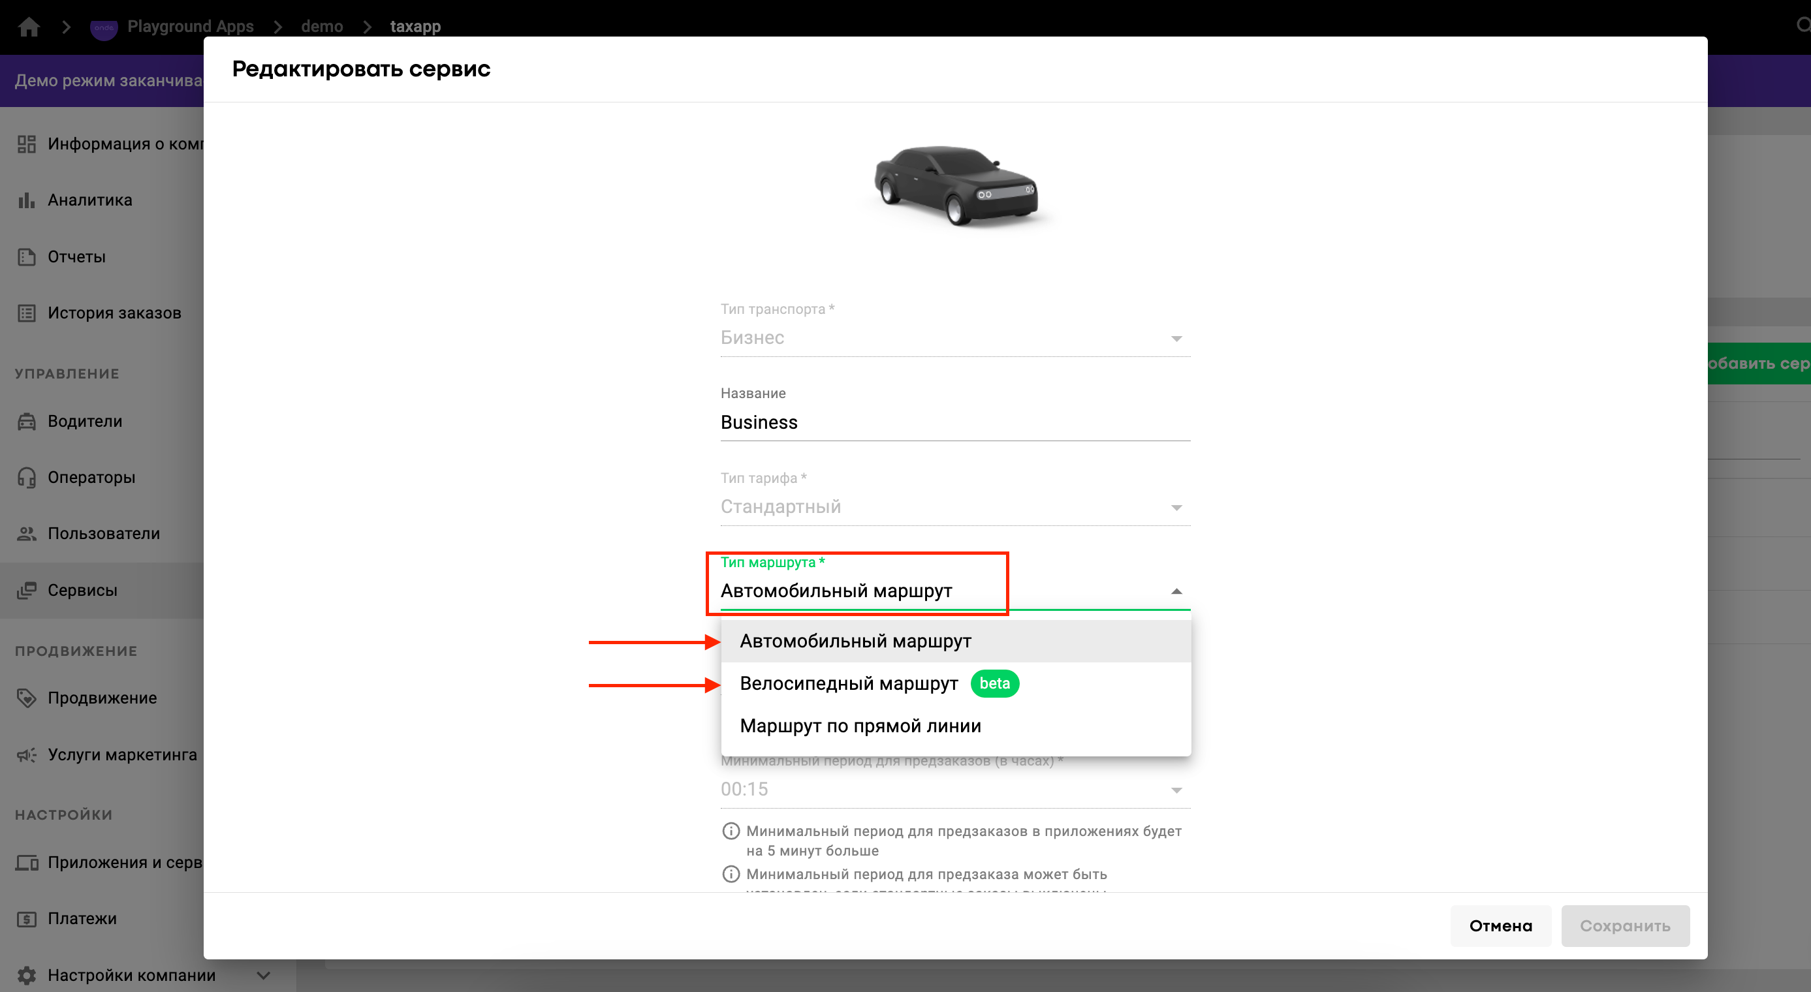
Task: Expand the Настройки компании chevron
Action: [x=264, y=975]
